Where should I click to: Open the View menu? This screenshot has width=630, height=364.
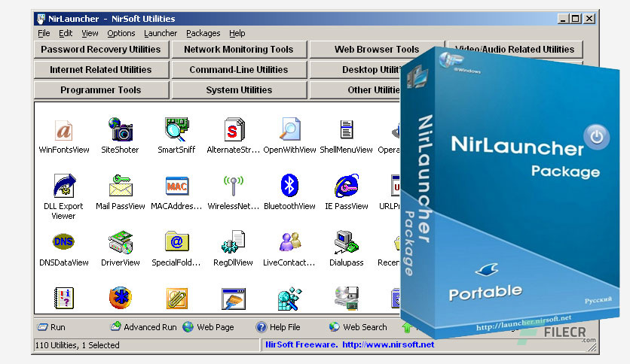pos(90,33)
